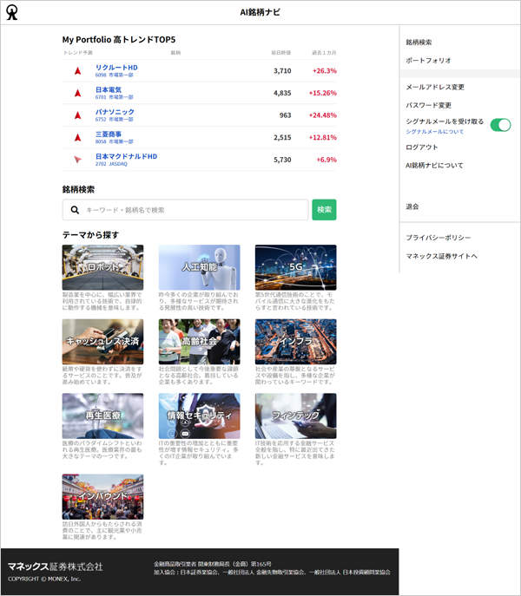521x596 pixels.
Task: Open the インフラ theme thumbnail
Action: (x=296, y=341)
